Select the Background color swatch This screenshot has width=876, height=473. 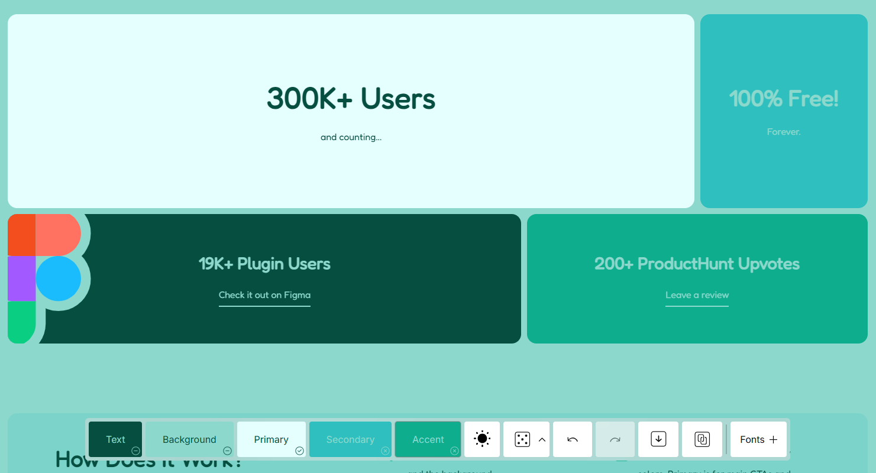pos(189,439)
